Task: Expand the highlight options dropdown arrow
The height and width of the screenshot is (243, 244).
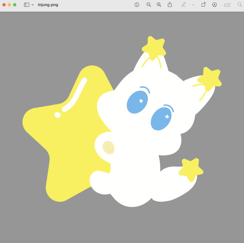Action: pyautogui.click(x=193, y=5)
